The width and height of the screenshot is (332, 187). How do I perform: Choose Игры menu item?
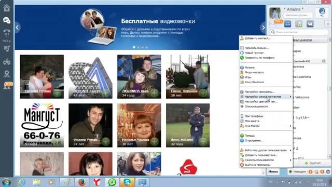point(266,77)
